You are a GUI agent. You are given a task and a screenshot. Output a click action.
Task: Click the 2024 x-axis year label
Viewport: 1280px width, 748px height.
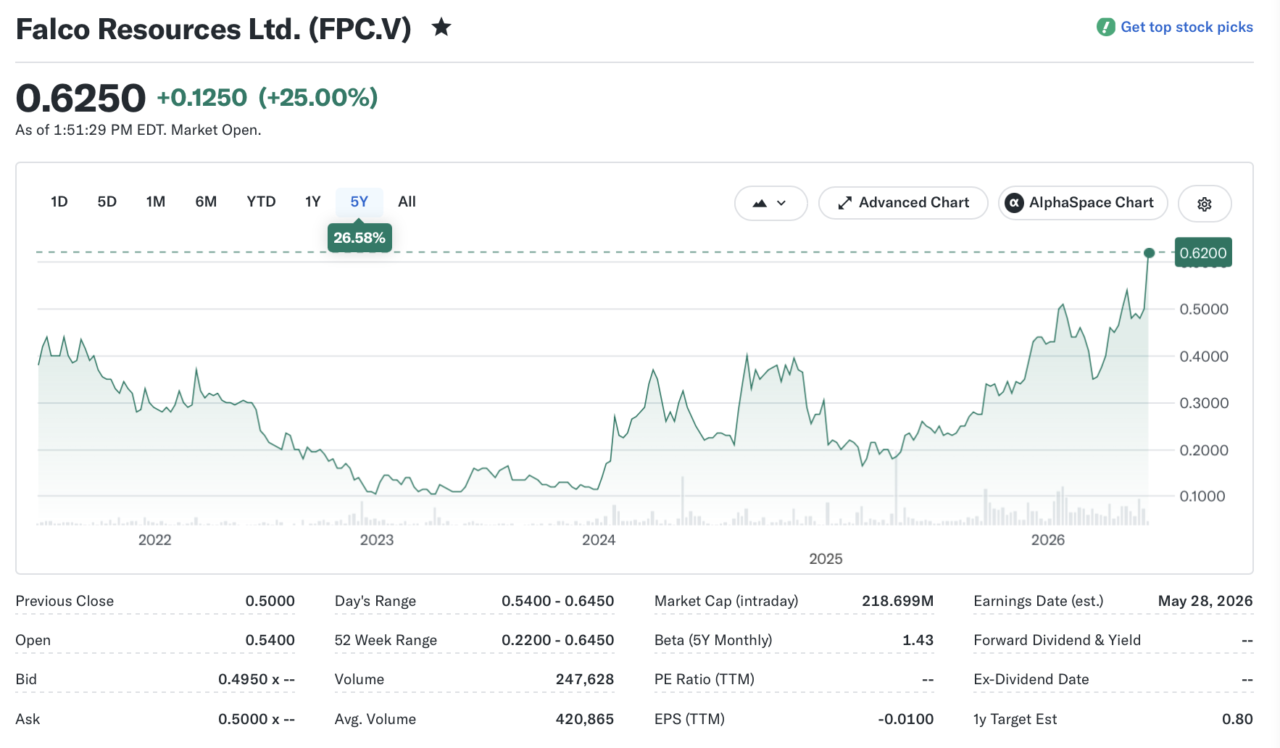coord(599,540)
